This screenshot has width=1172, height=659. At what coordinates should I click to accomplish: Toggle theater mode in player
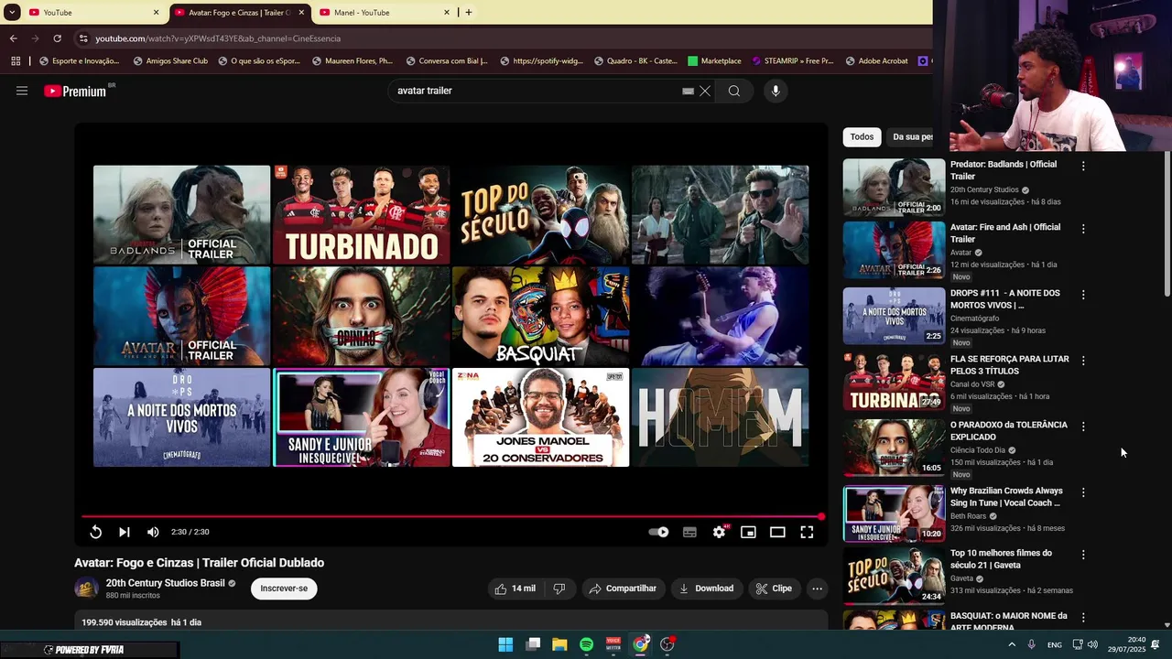click(777, 532)
